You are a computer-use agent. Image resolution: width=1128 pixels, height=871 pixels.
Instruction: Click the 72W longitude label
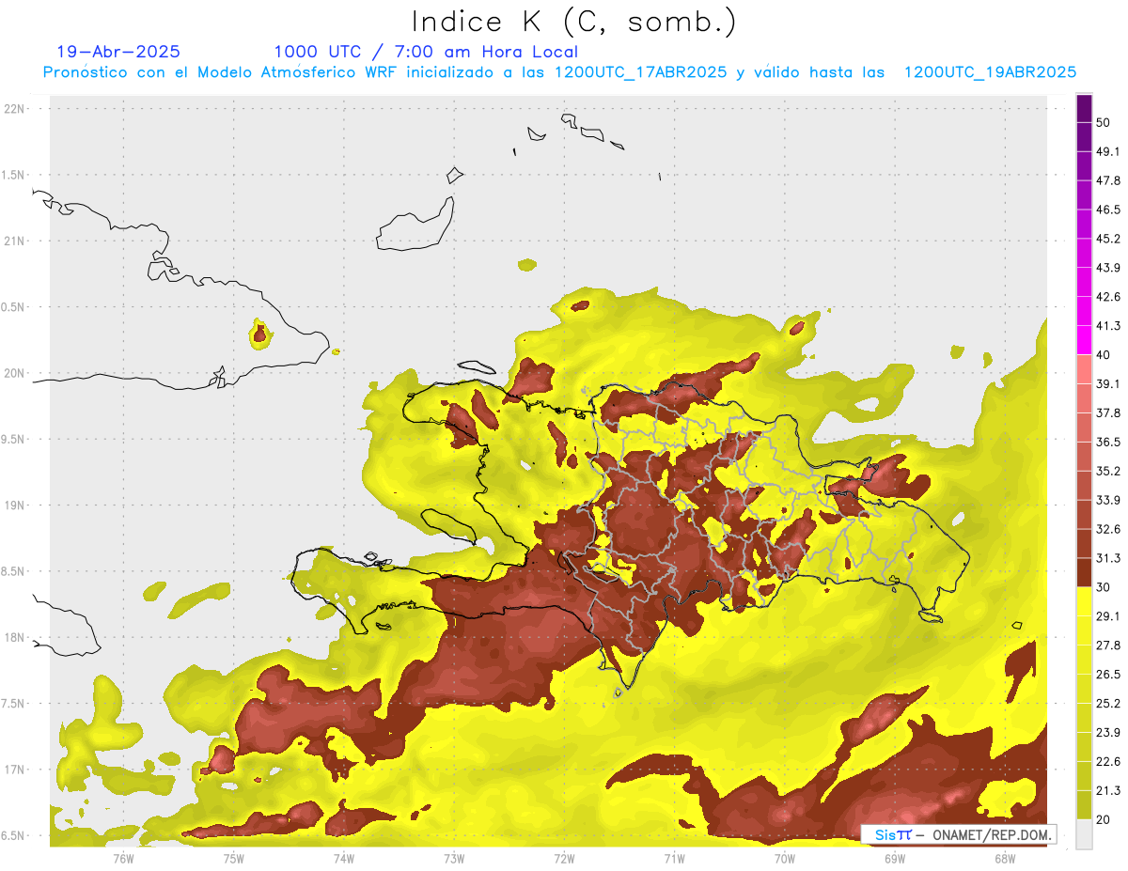[x=564, y=858]
